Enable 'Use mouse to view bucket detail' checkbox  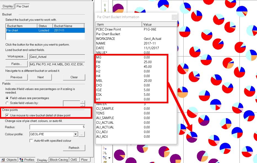click(x=7, y=115)
